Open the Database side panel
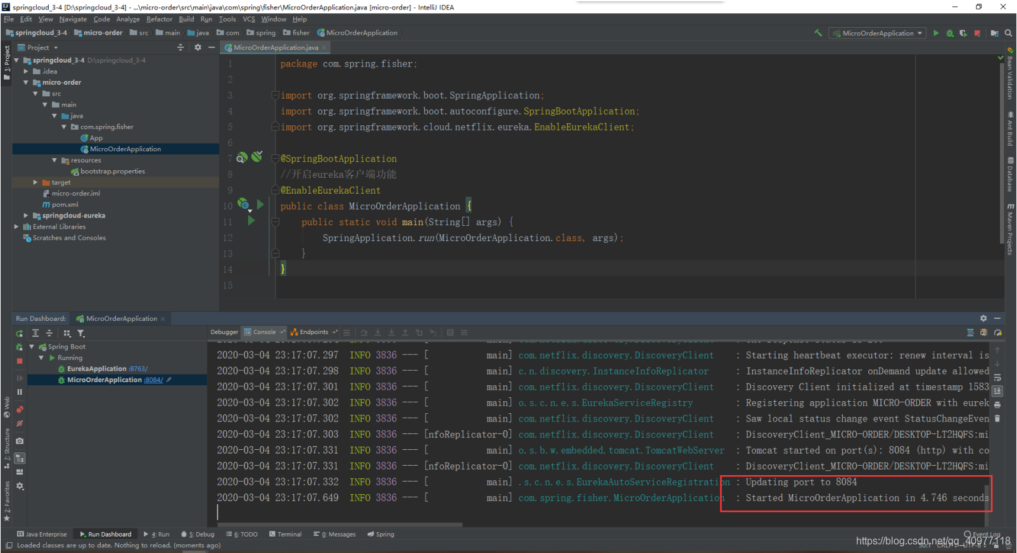Image resolution: width=1017 pixels, height=553 pixels. 1010,174
